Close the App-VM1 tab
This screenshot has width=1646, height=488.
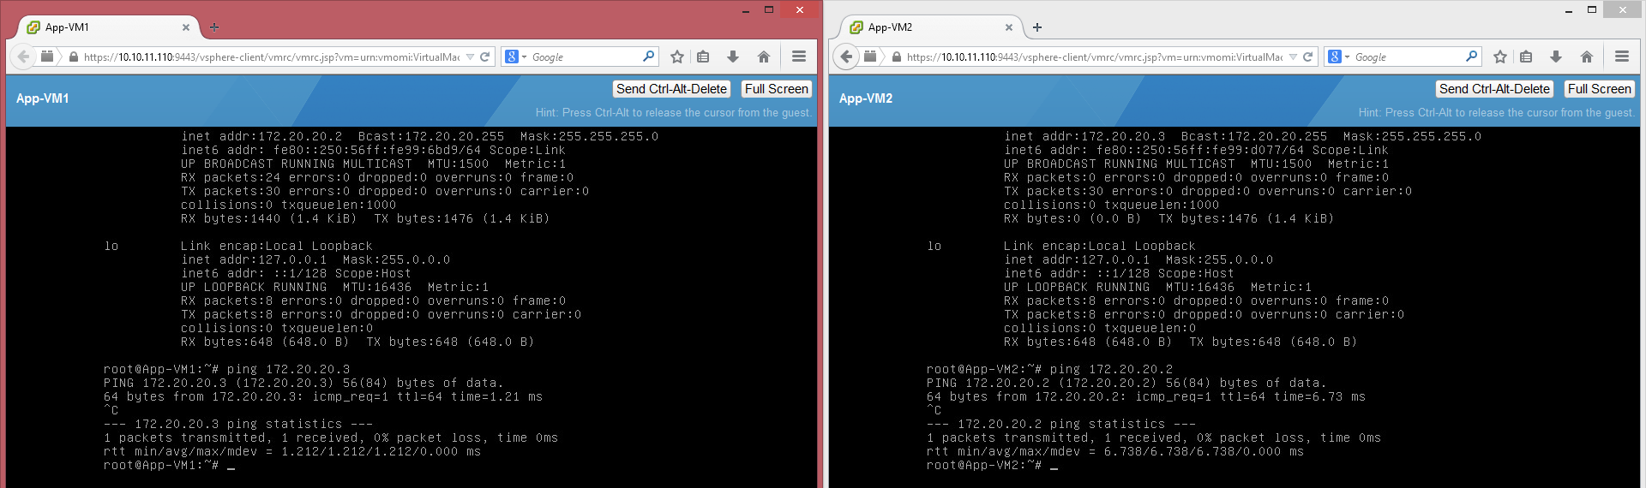186,27
